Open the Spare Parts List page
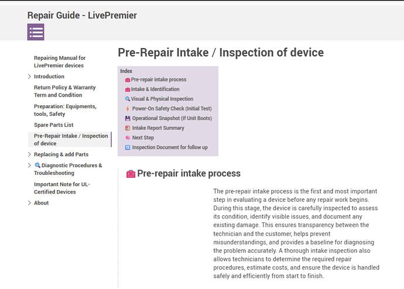This screenshot has width=404, height=289. 53,125
